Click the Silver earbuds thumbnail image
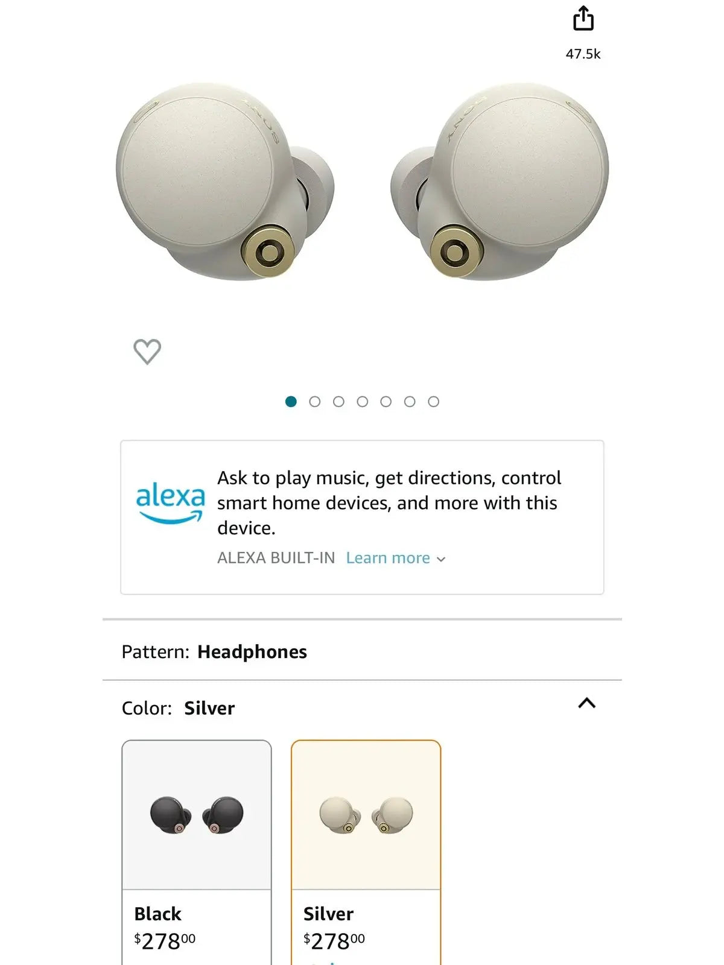724x965 pixels. pyautogui.click(x=366, y=815)
